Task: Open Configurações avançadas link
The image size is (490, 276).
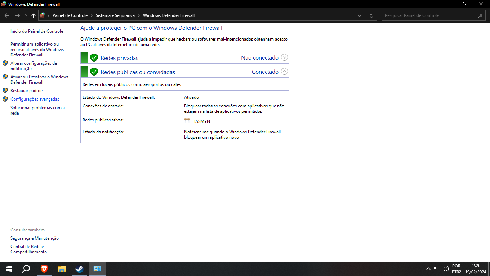Action: click(35, 99)
